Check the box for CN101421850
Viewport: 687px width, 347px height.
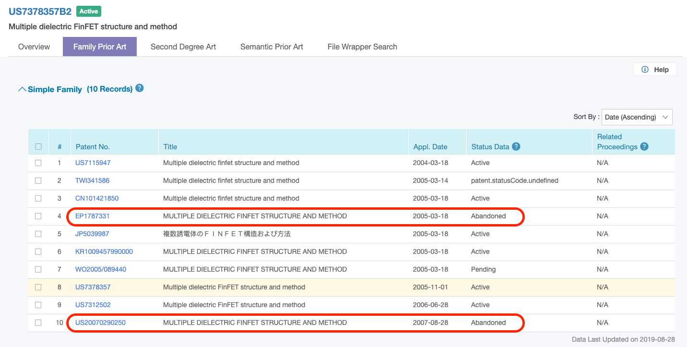click(x=38, y=199)
